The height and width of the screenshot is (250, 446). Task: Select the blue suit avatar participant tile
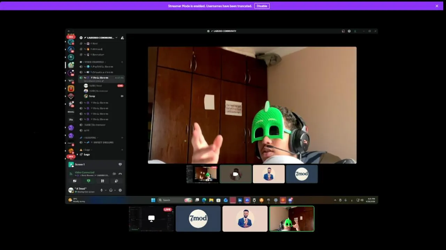pos(245,219)
